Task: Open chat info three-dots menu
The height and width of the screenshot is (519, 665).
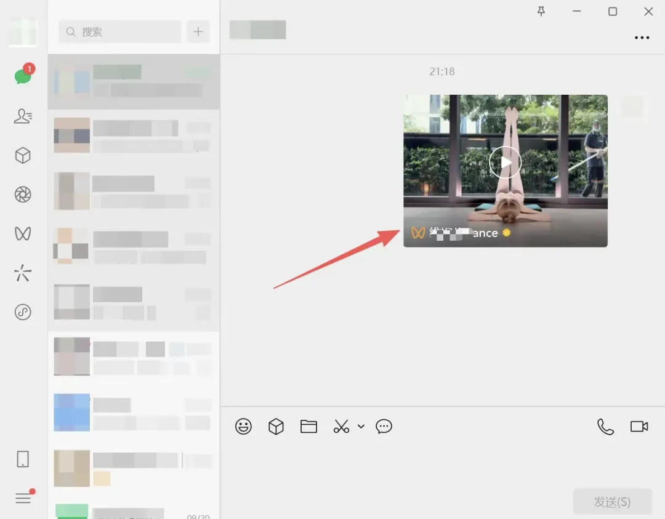Action: [x=642, y=38]
